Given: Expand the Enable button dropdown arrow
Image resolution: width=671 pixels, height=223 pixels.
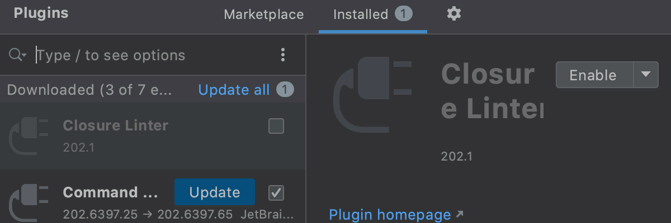Looking at the screenshot, I should (x=646, y=75).
